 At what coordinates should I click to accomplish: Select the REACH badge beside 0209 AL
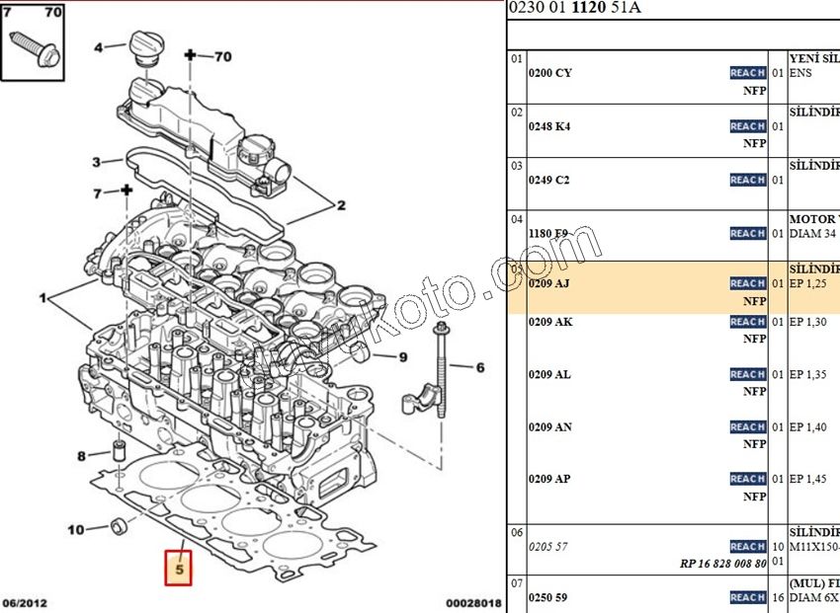(x=746, y=374)
